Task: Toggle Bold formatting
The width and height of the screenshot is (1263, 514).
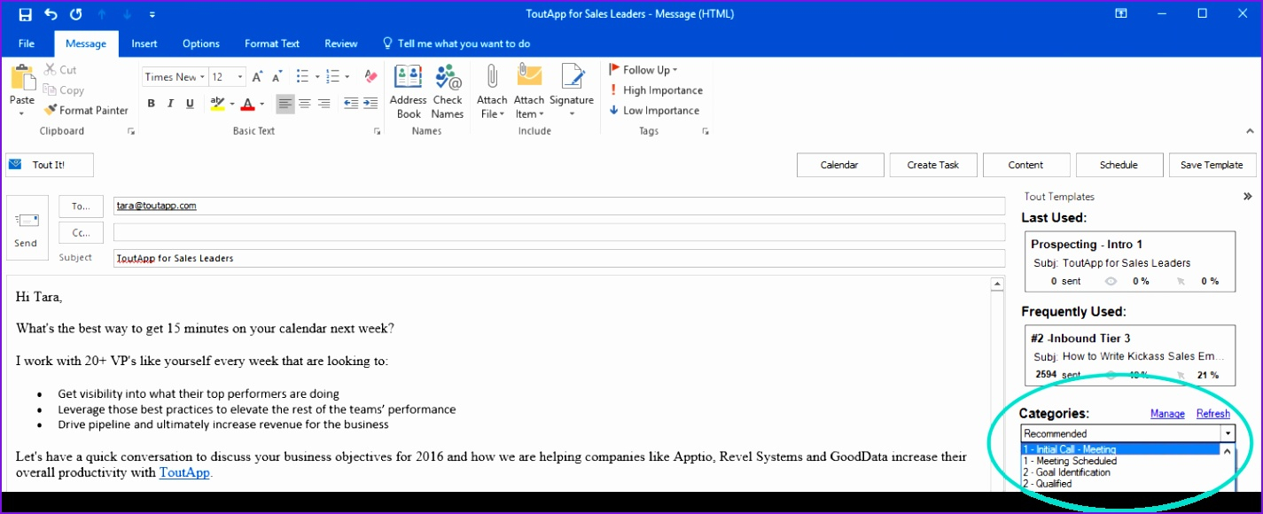Action: click(x=152, y=104)
